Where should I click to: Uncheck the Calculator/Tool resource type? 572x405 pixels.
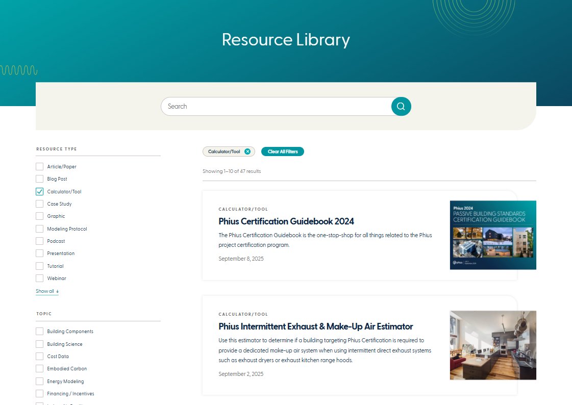click(39, 191)
